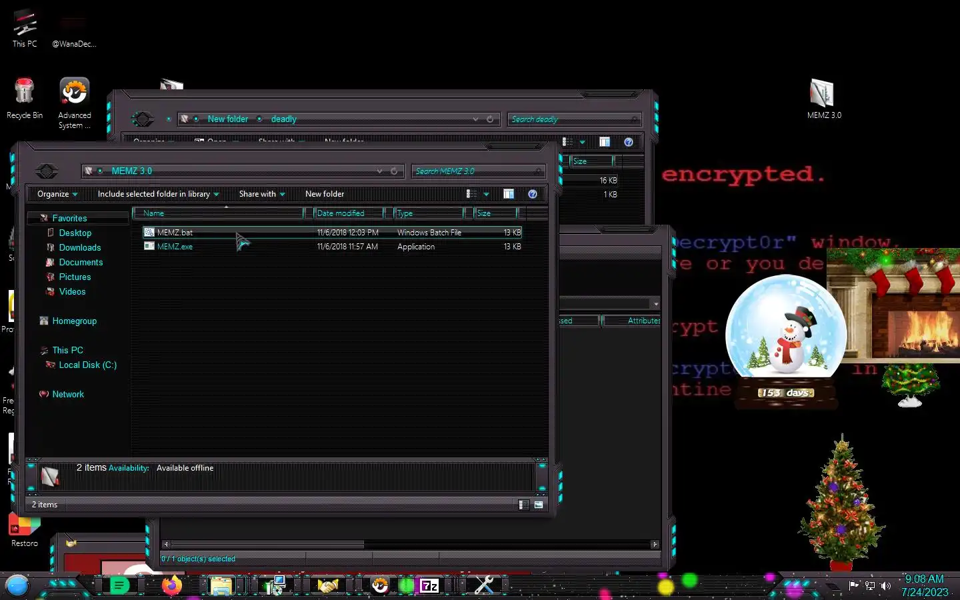Open Local Disk (C:) in navigation pane
The image size is (960, 600).
point(87,365)
